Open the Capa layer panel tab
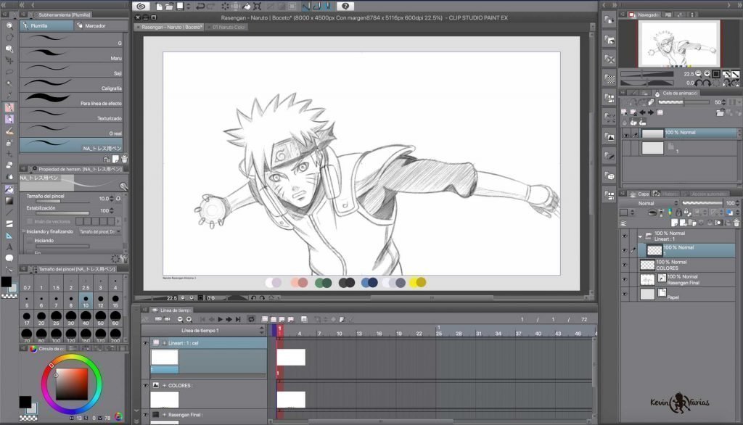Image resolution: width=743 pixels, height=425 pixels. 639,194
